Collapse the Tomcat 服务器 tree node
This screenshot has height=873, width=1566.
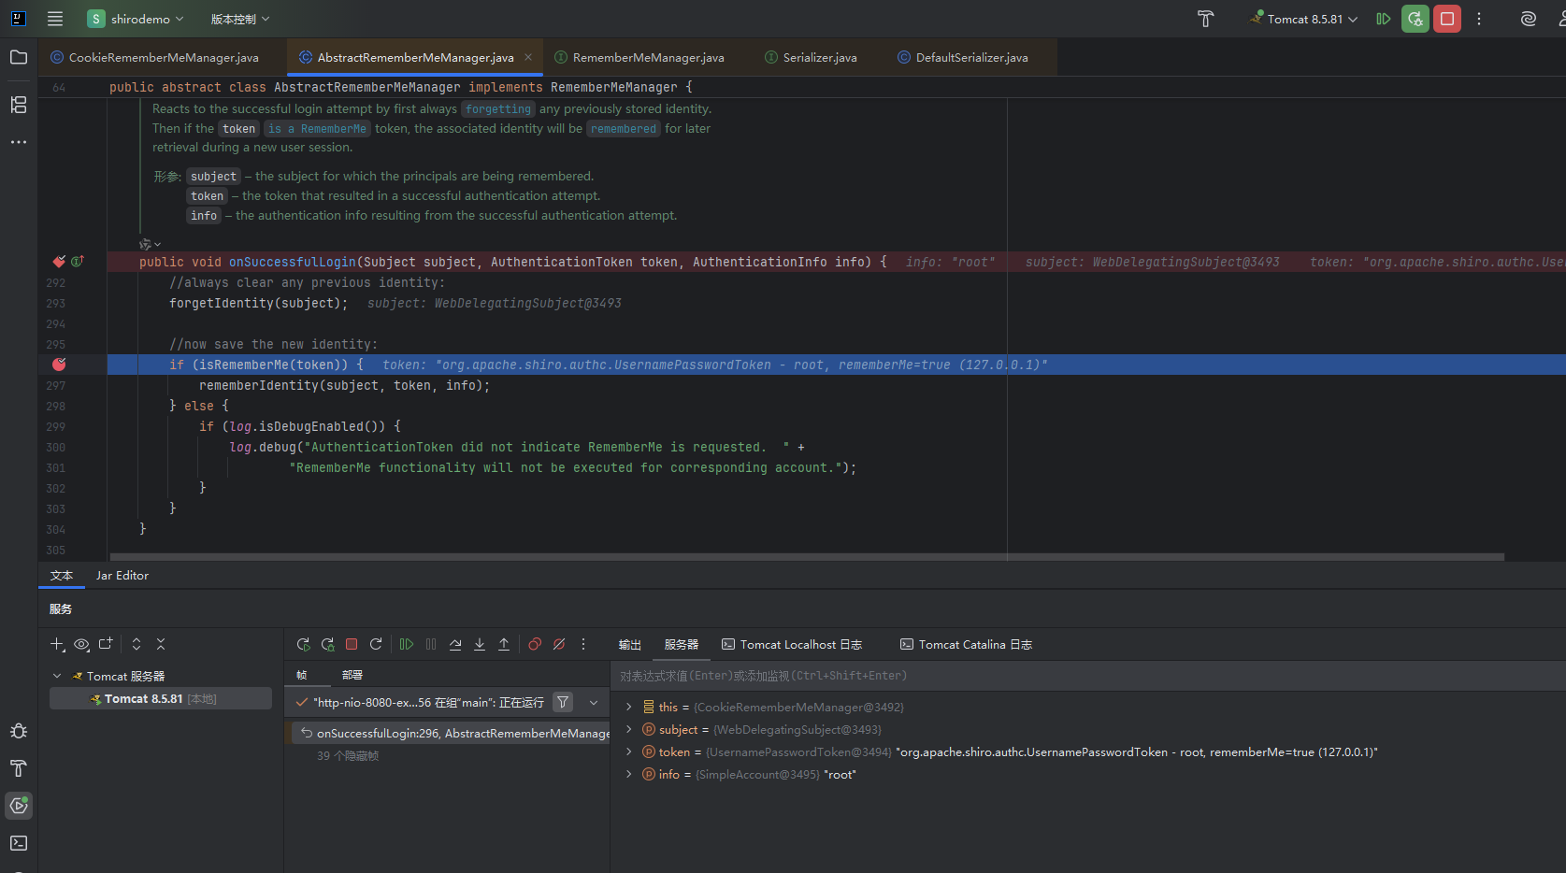click(57, 676)
